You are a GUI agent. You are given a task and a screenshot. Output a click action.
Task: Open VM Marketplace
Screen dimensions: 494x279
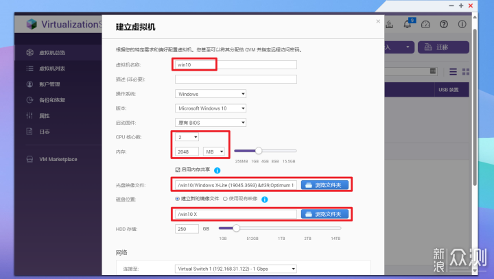(58, 159)
